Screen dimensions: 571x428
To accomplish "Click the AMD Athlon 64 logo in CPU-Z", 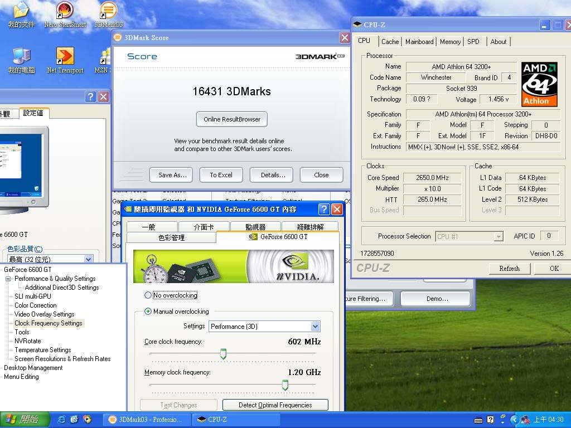I will point(539,85).
